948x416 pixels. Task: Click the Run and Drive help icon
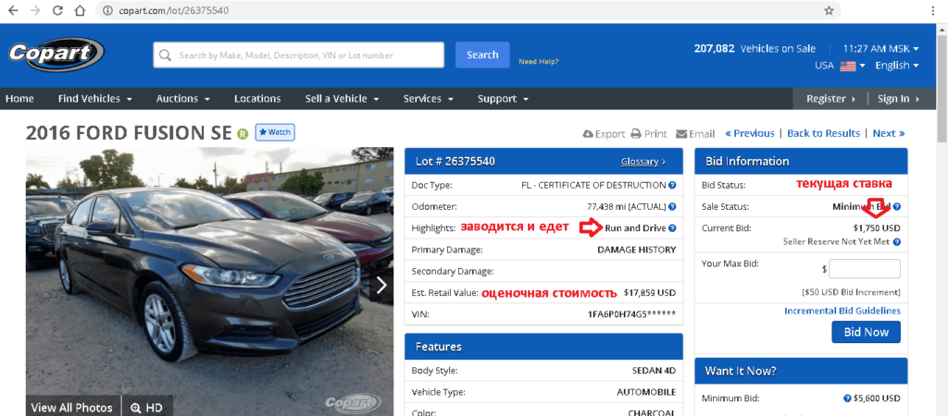point(672,227)
